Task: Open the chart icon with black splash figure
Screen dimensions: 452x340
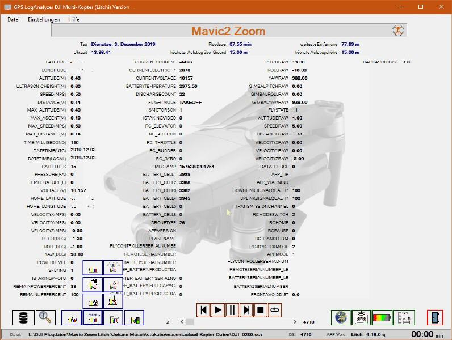Action: point(93,284)
